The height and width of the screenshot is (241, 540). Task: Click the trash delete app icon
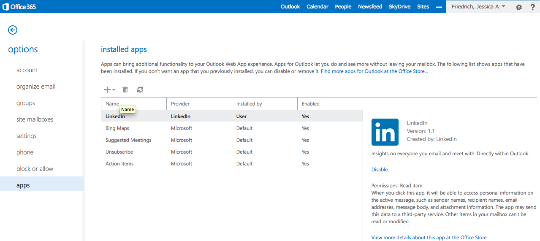(125, 89)
